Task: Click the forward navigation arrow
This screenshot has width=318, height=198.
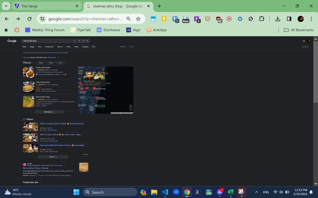Action: tap(18, 19)
